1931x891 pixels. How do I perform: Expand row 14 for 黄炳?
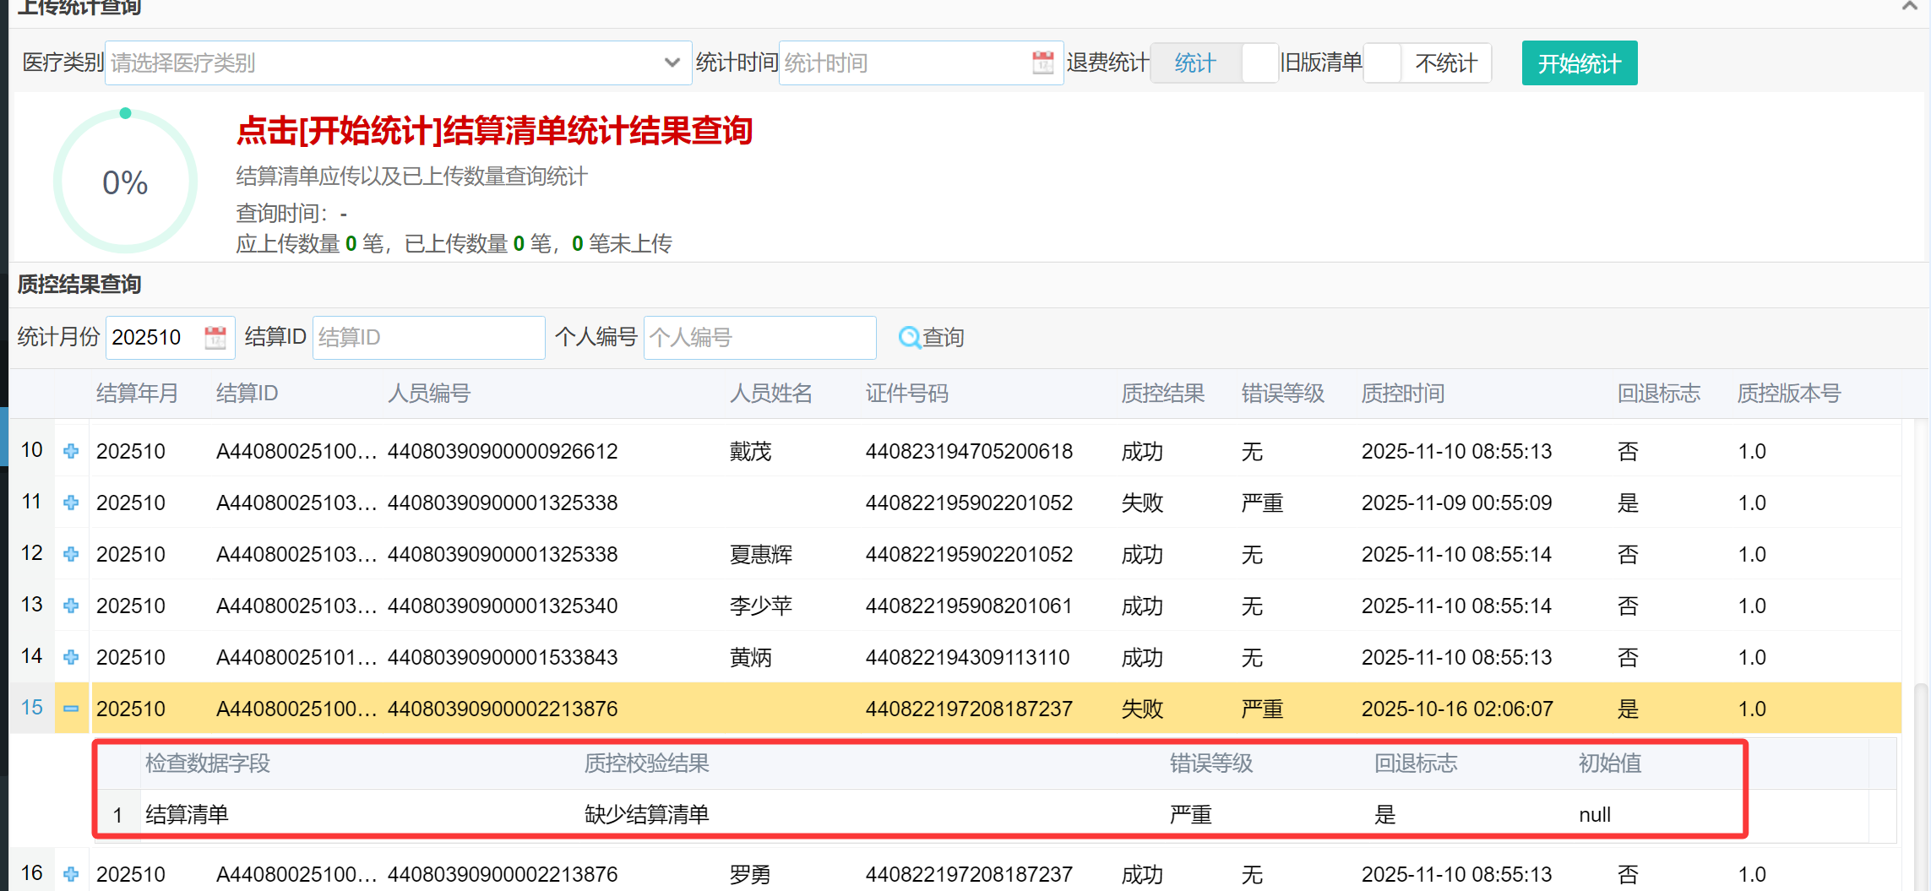tap(71, 657)
